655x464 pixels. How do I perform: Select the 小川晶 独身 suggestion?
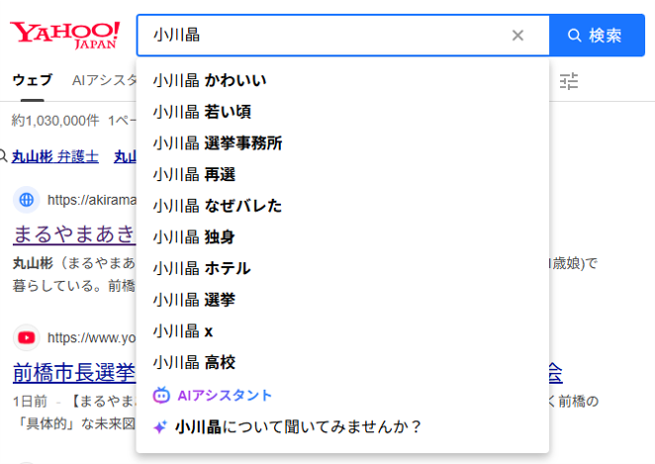pyautogui.click(x=194, y=237)
